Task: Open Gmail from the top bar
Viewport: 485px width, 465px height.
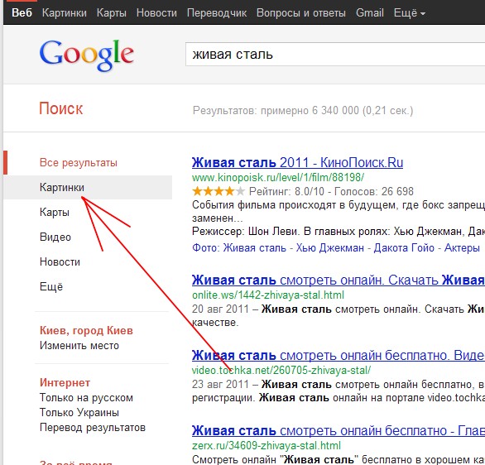Action: pos(370,13)
